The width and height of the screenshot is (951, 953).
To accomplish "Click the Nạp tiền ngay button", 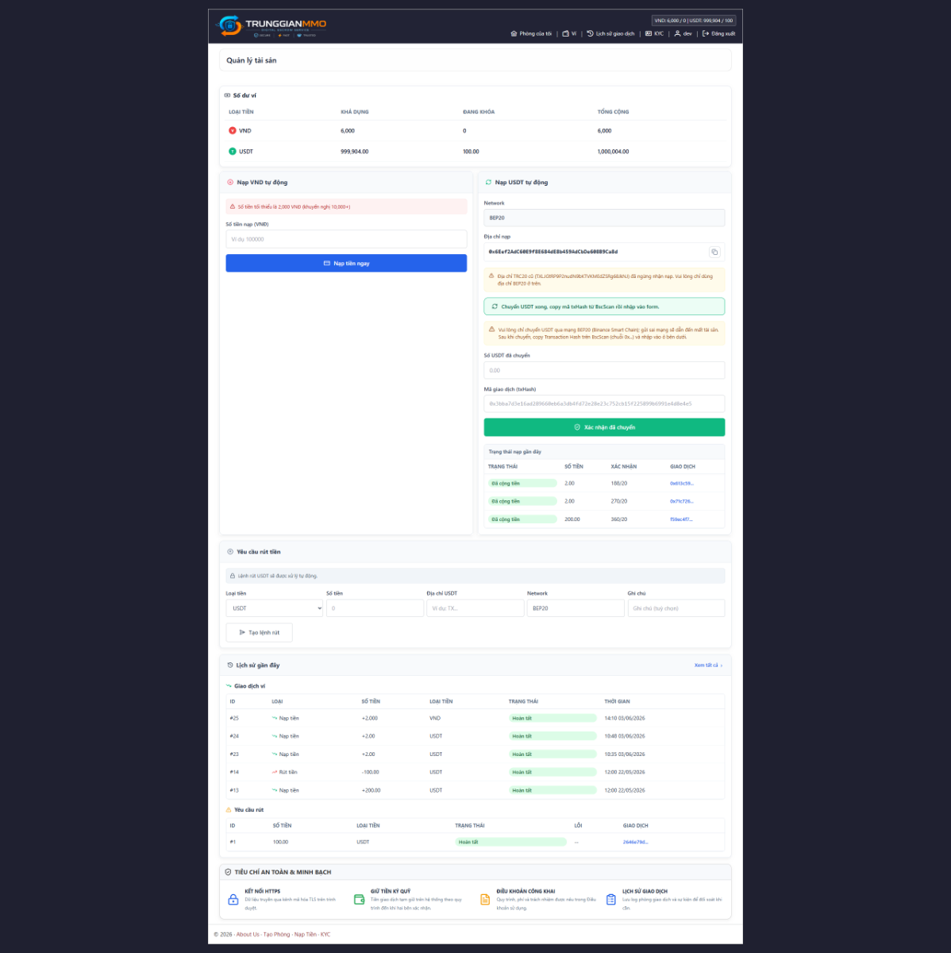I will coord(346,263).
